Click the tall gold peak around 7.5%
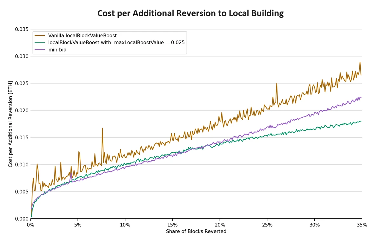 pos(102,128)
